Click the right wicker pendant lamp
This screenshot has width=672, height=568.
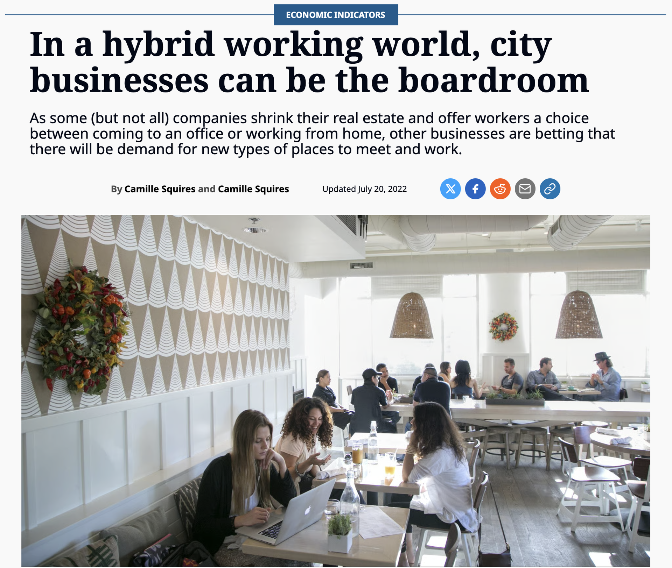click(579, 314)
